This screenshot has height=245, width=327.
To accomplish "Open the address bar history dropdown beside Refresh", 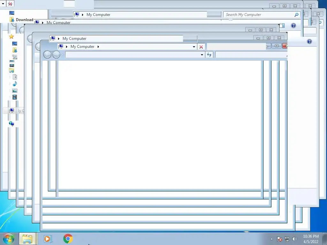I will [x=202, y=55].
